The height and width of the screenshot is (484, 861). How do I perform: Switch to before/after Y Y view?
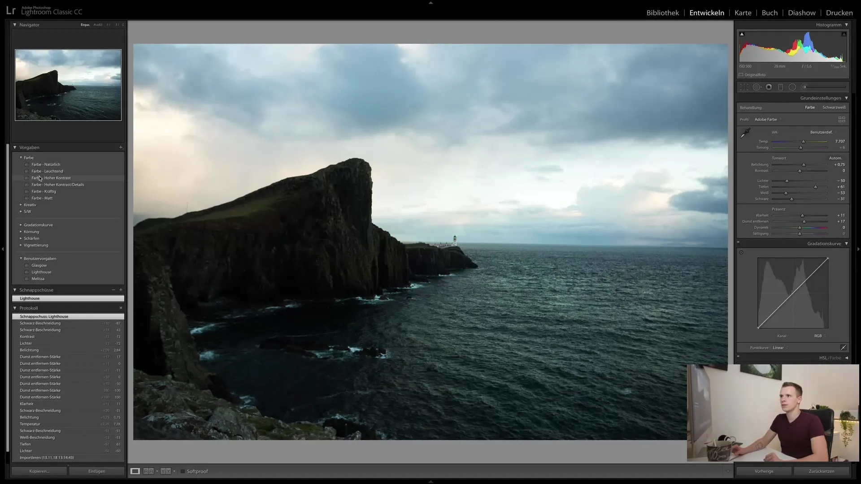(165, 471)
